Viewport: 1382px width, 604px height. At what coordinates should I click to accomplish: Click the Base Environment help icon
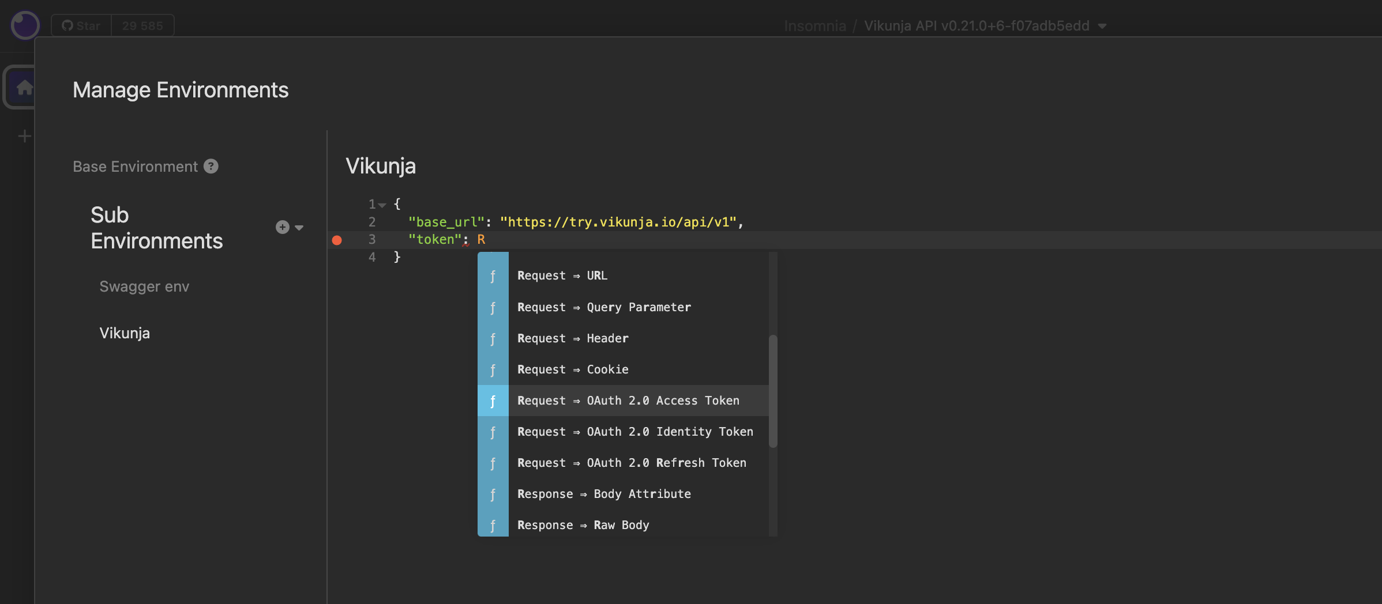(x=211, y=167)
